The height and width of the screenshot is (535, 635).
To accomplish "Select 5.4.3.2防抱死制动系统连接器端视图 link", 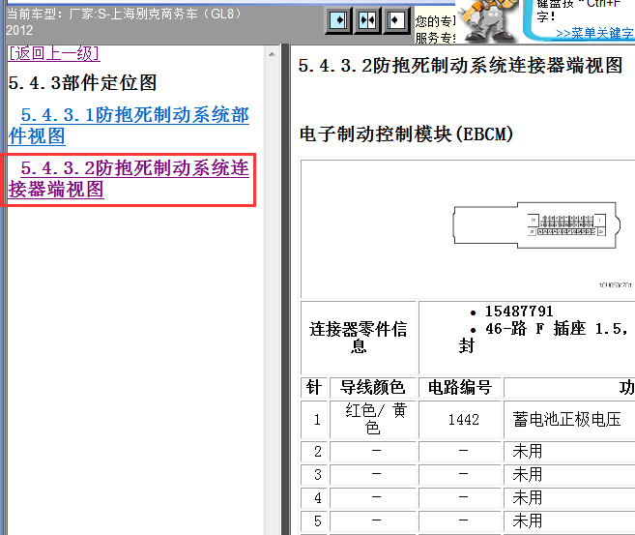I will click(129, 179).
